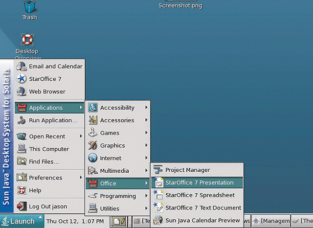The image size is (313, 228).
Task: Select StarOffice 7 Text Document entry
Action: tap(197, 207)
